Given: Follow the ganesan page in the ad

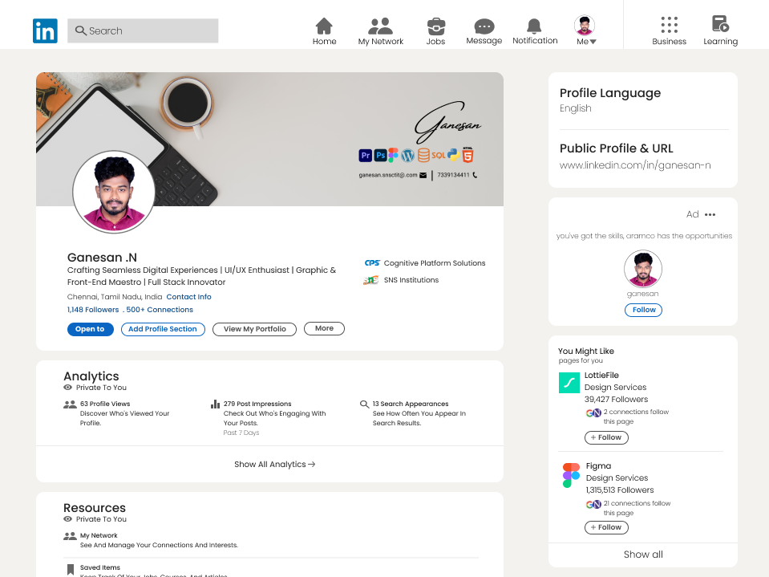Looking at the screenshot, I should click(x=643, y=310).
